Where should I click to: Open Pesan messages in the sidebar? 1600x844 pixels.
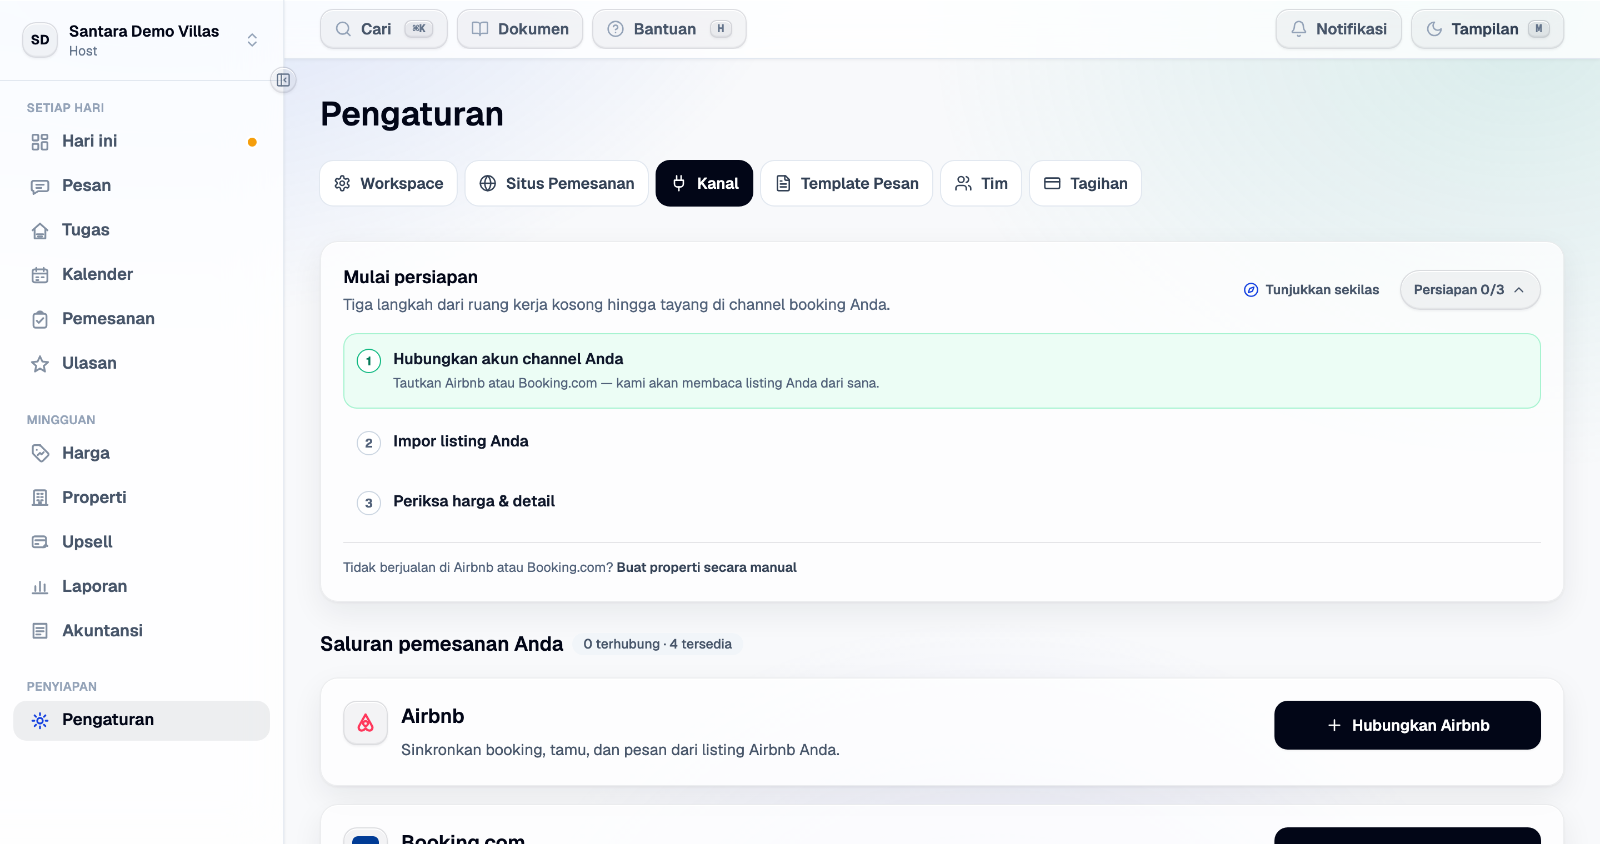coord(142,185)
